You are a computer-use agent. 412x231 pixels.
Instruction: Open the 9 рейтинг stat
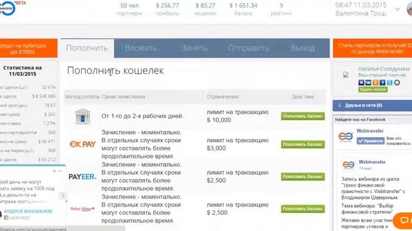(x=281, y=9)
